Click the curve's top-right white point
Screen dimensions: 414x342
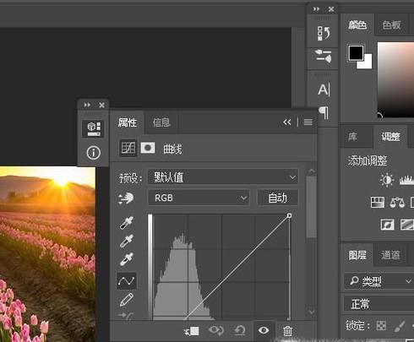(289, 215)
